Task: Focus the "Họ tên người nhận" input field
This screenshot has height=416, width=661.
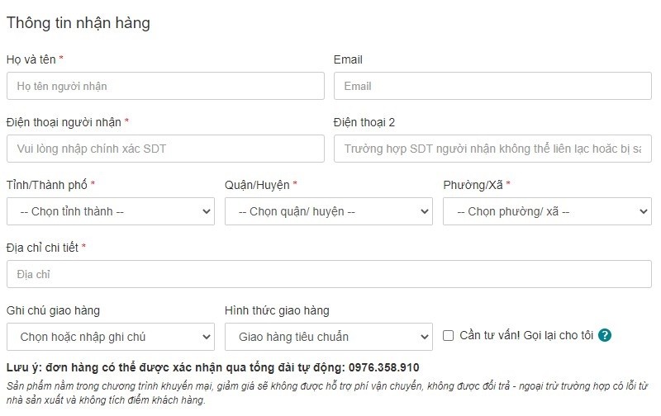Action: 165,86
